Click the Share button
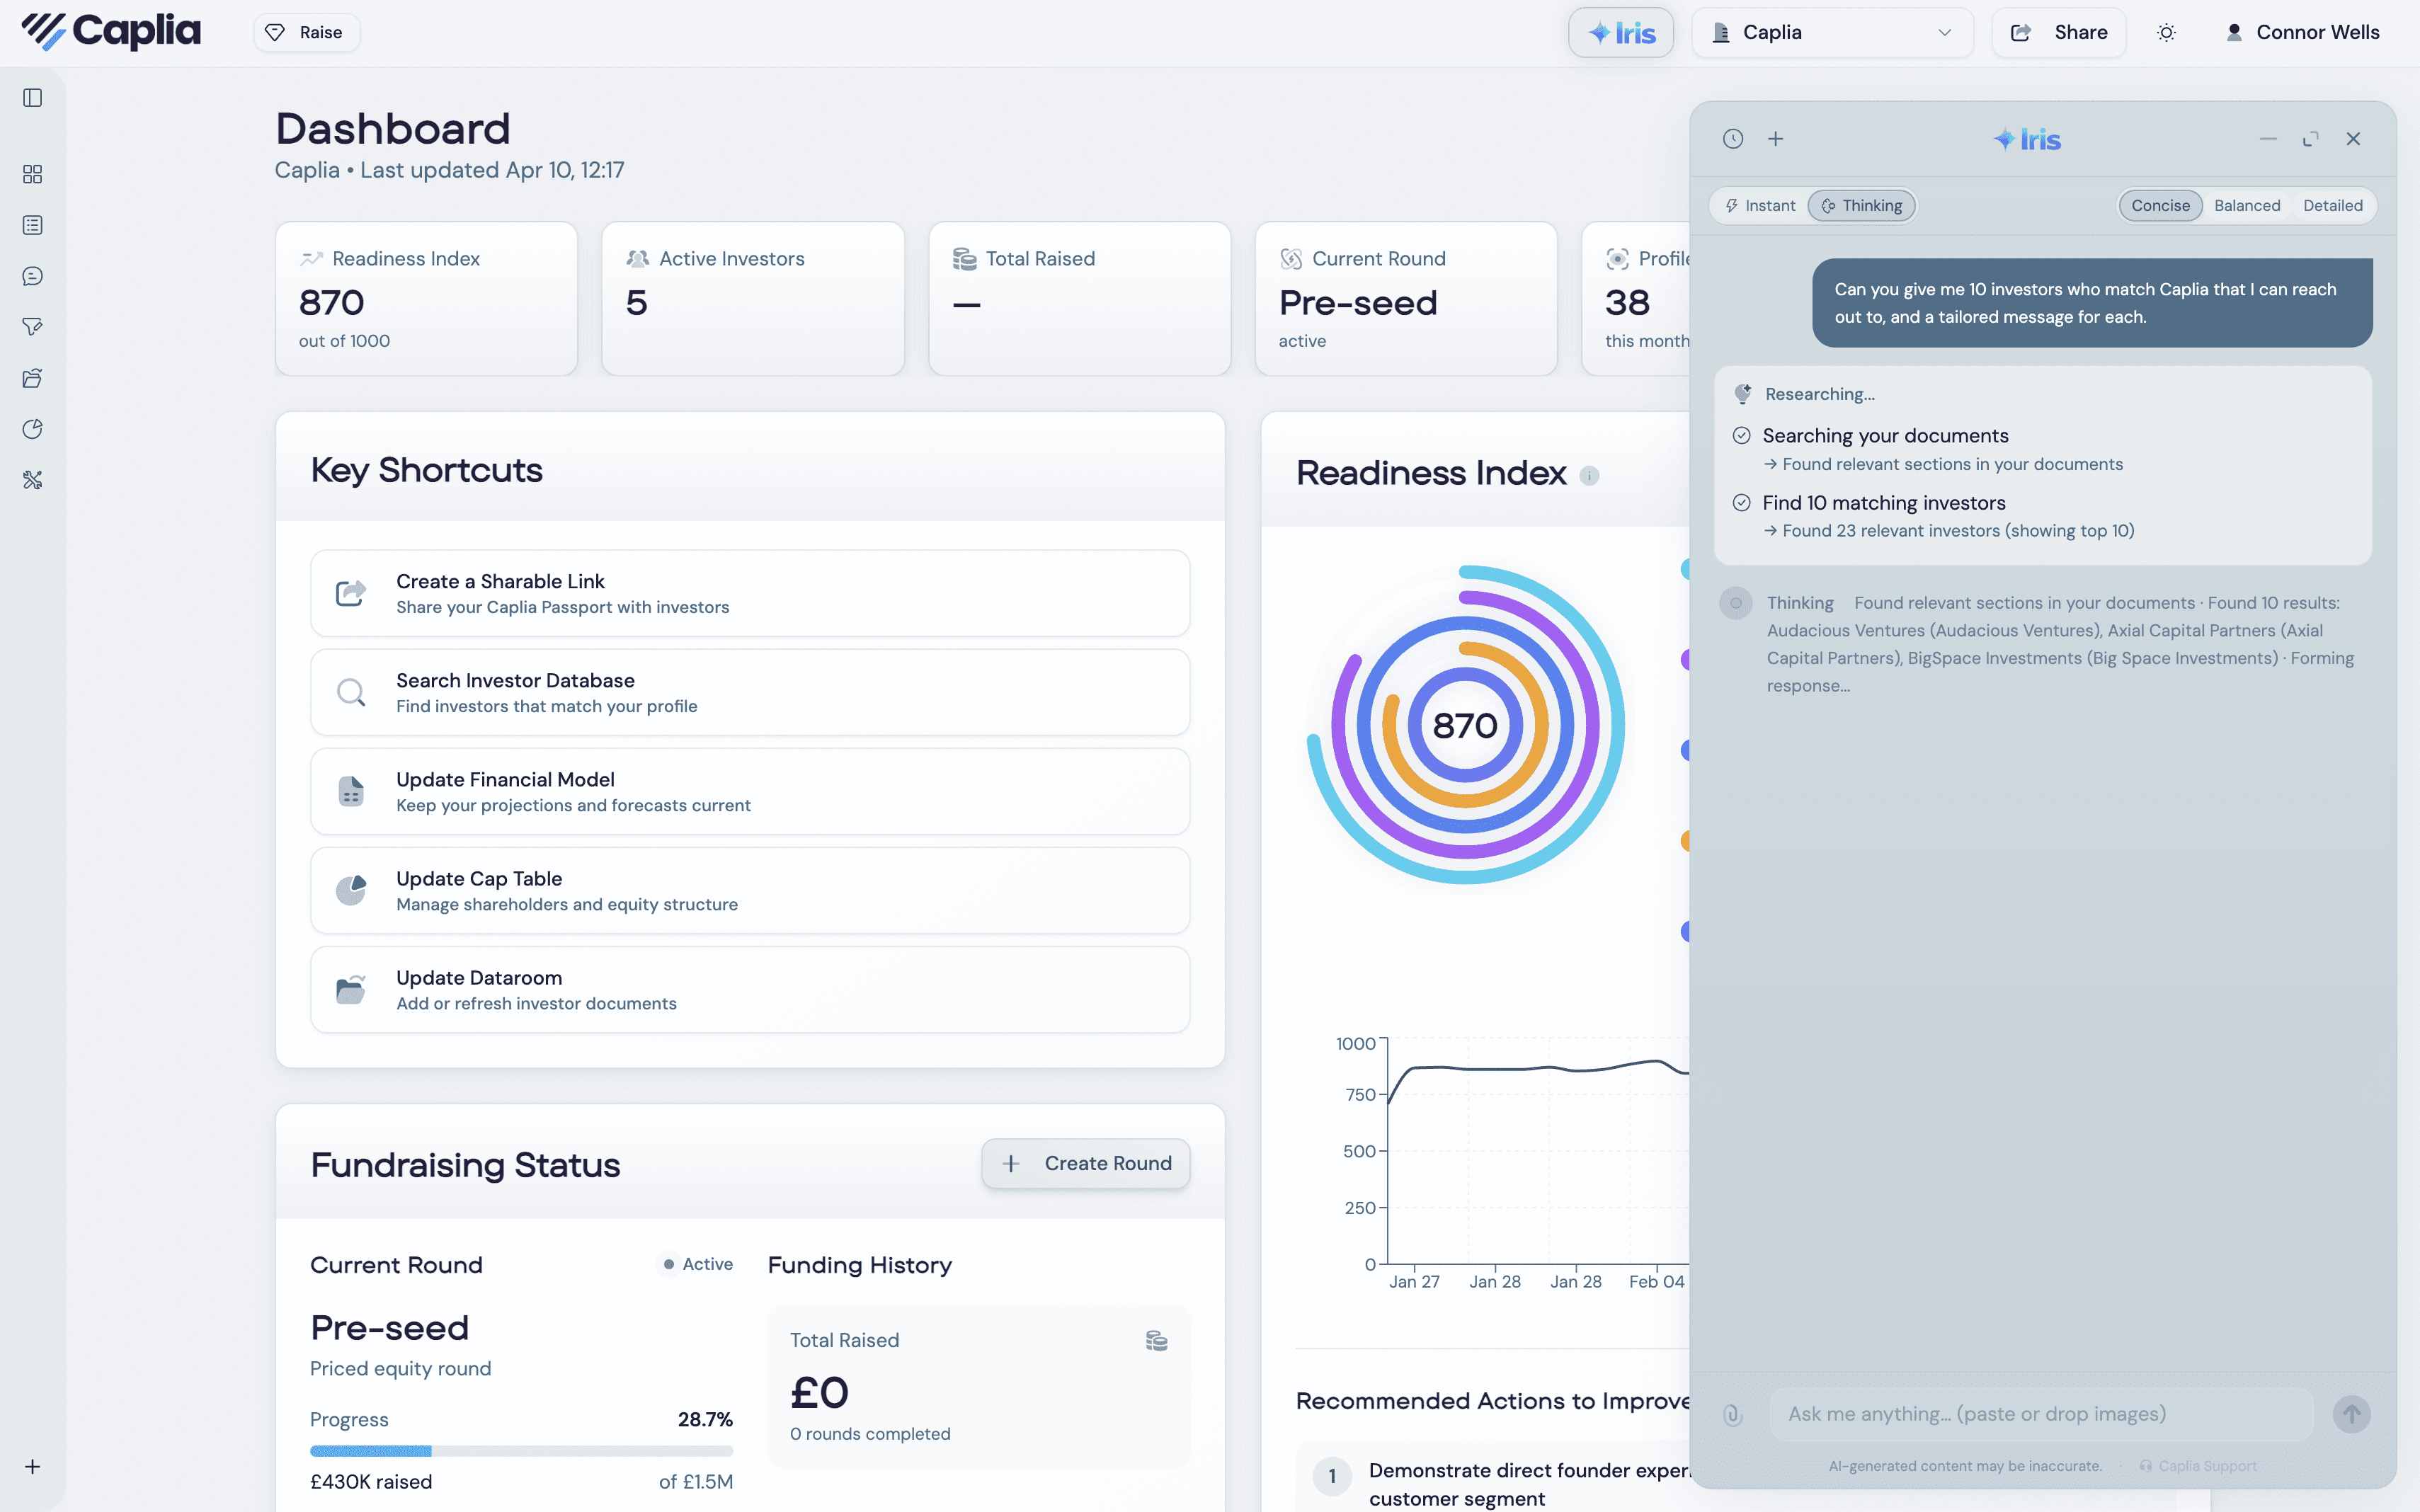Viewport: 2420px width, 1512px height. click(2059, 33)
